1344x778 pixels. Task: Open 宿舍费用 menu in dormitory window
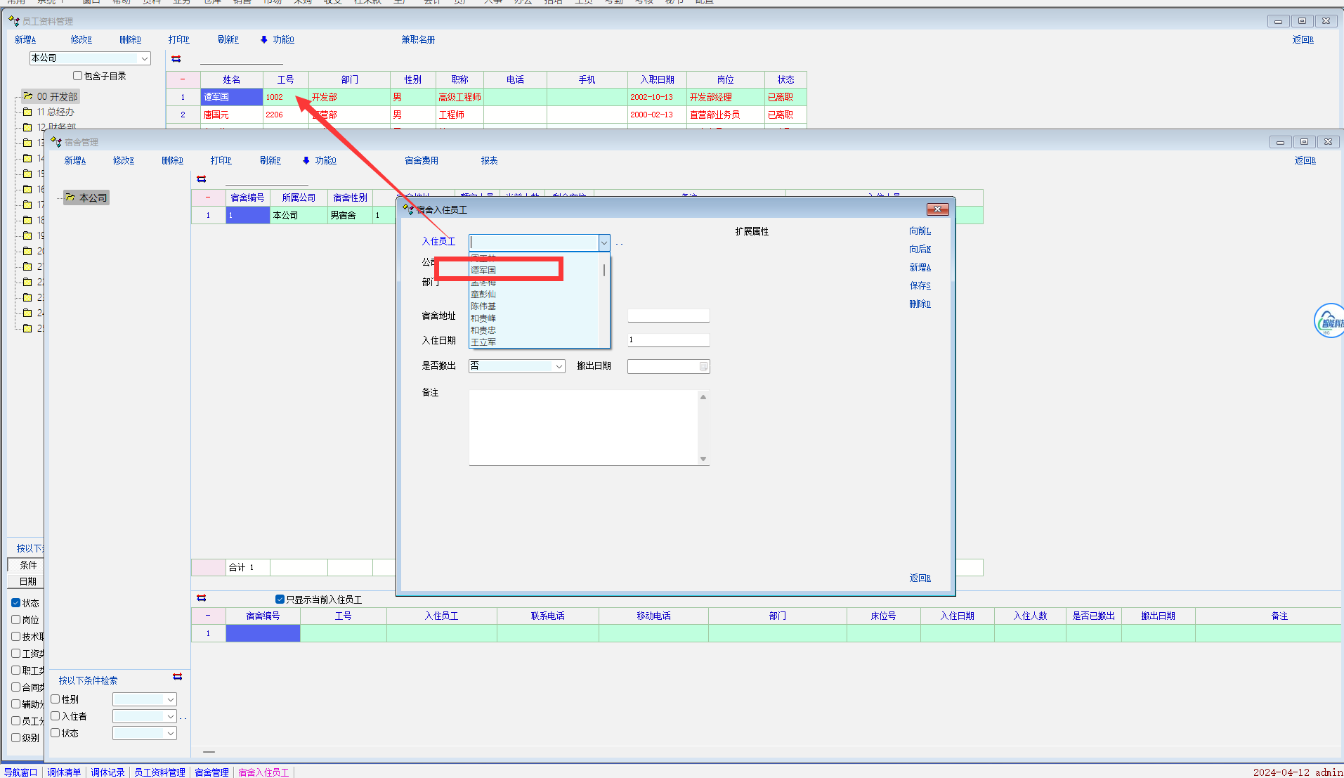422,160
